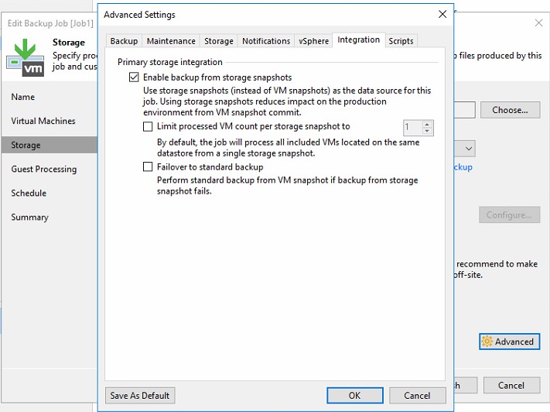Open the dropdown behind the dialog

469,148
